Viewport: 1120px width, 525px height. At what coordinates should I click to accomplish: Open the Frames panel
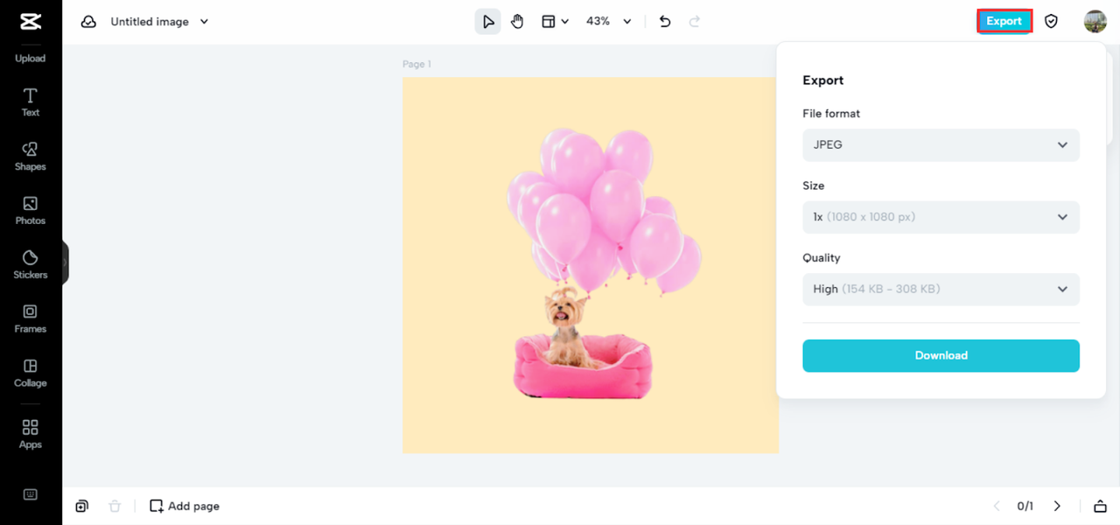click(x=31, y=319)
